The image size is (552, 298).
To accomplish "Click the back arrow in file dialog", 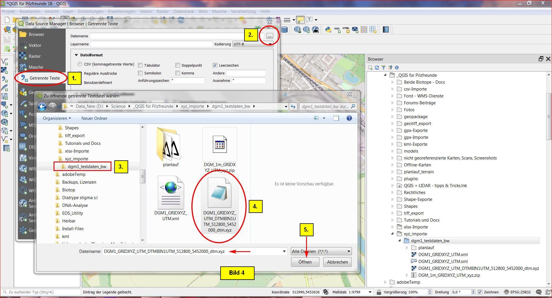I will pyautogui.click(x=42, y=106).
